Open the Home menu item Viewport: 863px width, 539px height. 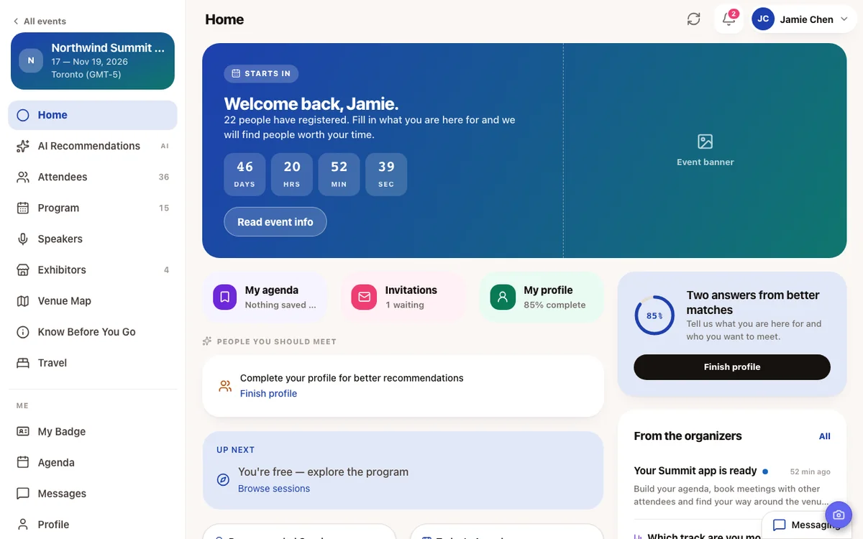pyautogui.click(x=93, y=115)
